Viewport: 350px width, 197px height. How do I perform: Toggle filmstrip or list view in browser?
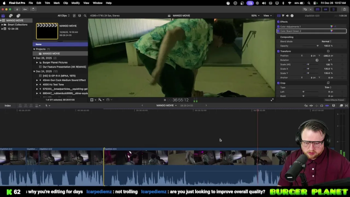click(x=74, y=16)
